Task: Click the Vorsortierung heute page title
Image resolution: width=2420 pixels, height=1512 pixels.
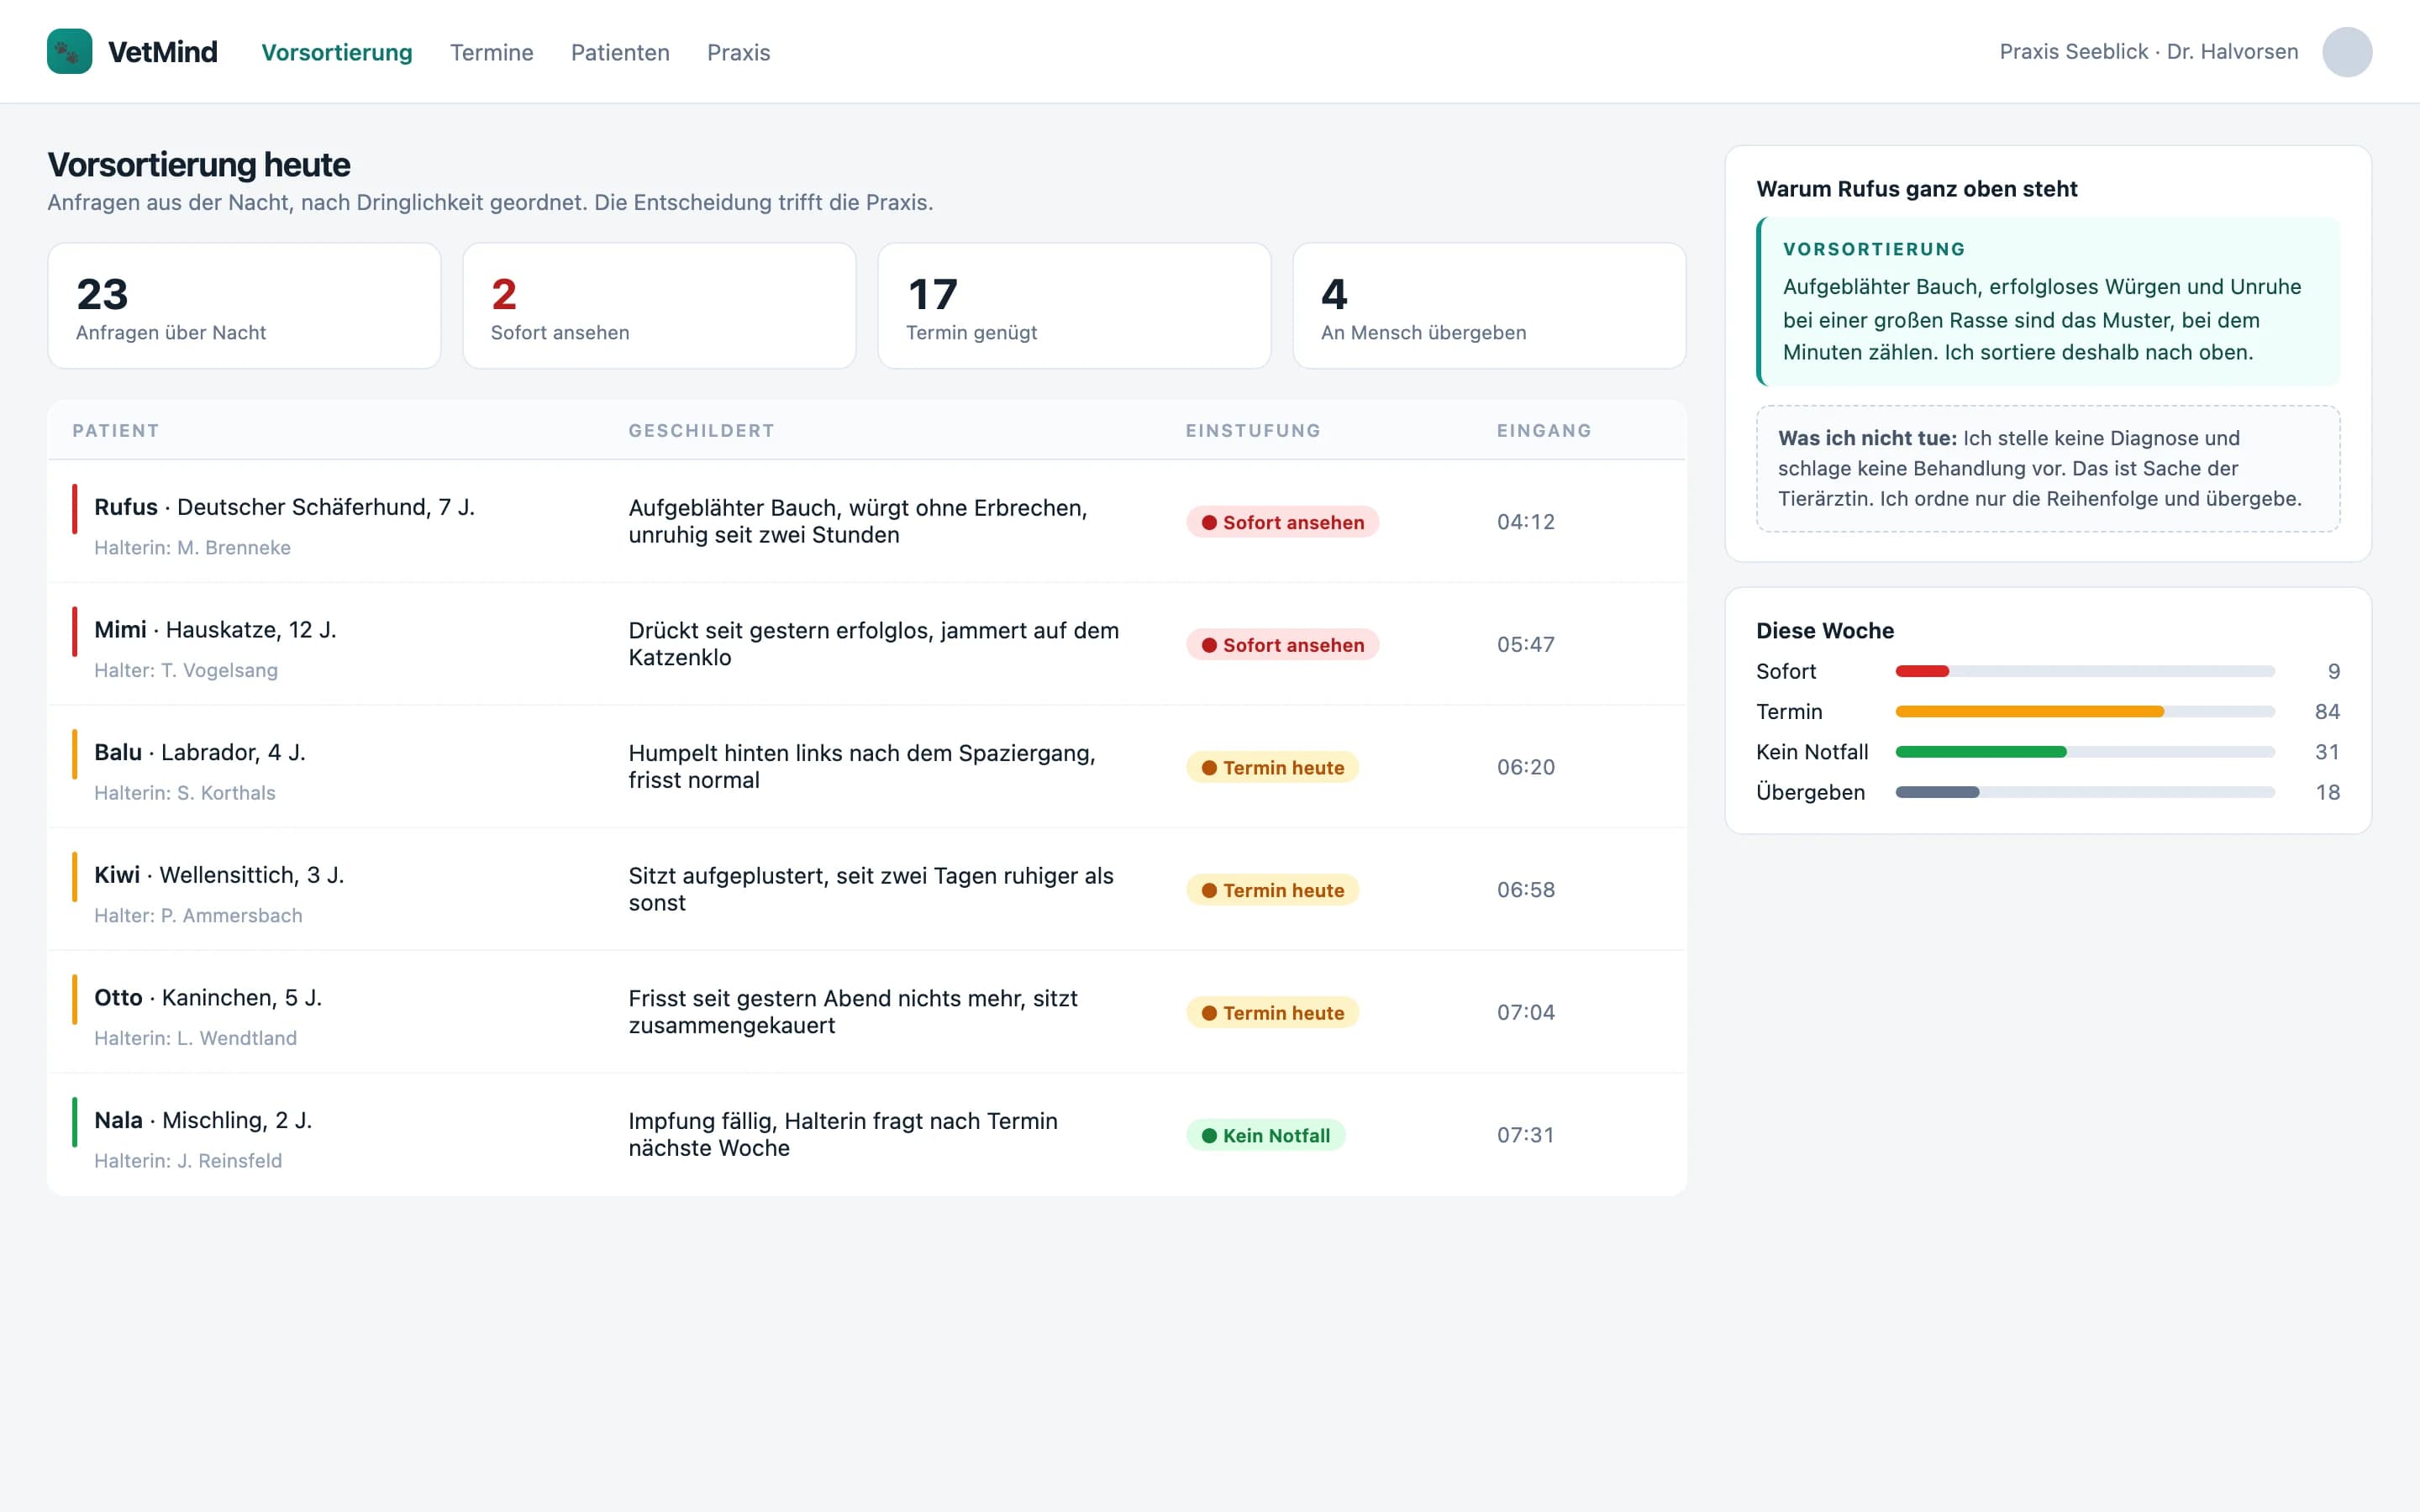Action: [199, 165]
